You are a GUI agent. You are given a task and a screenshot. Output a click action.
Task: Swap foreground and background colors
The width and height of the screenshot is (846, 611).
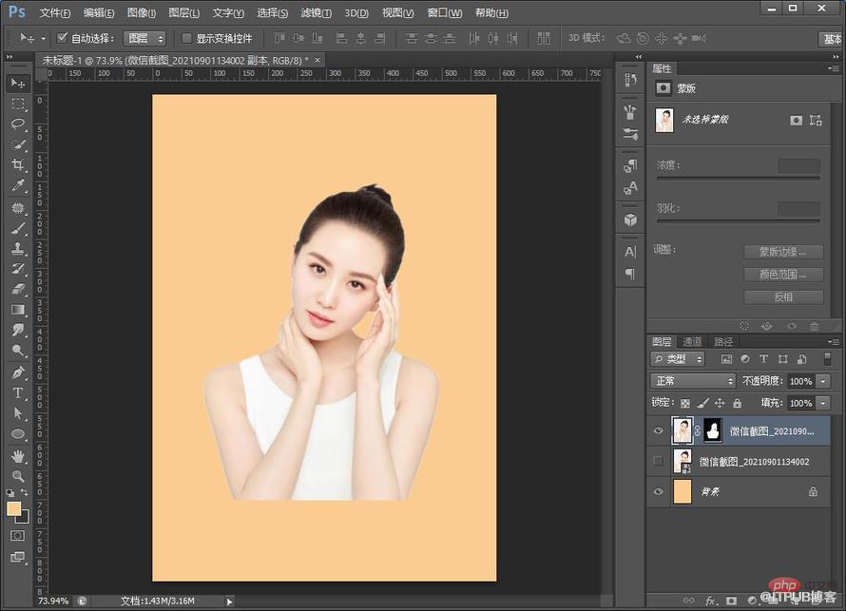pos(25,492)
